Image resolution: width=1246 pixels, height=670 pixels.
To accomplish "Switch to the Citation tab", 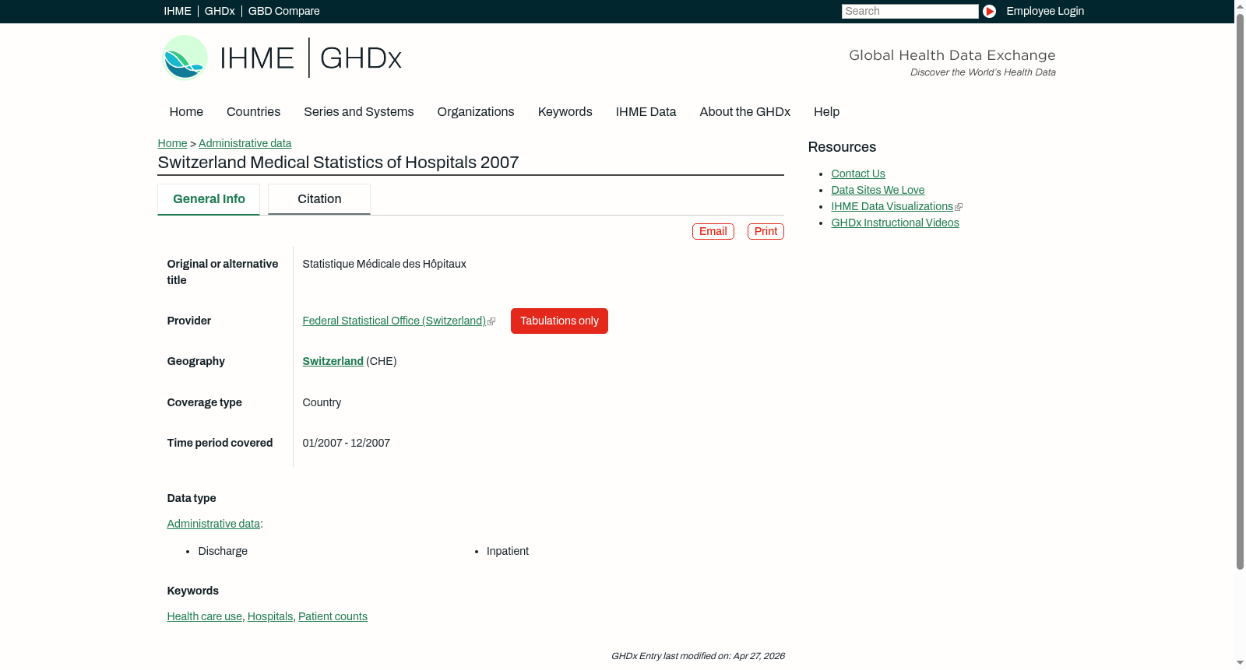I will click(x=319, y=199).
